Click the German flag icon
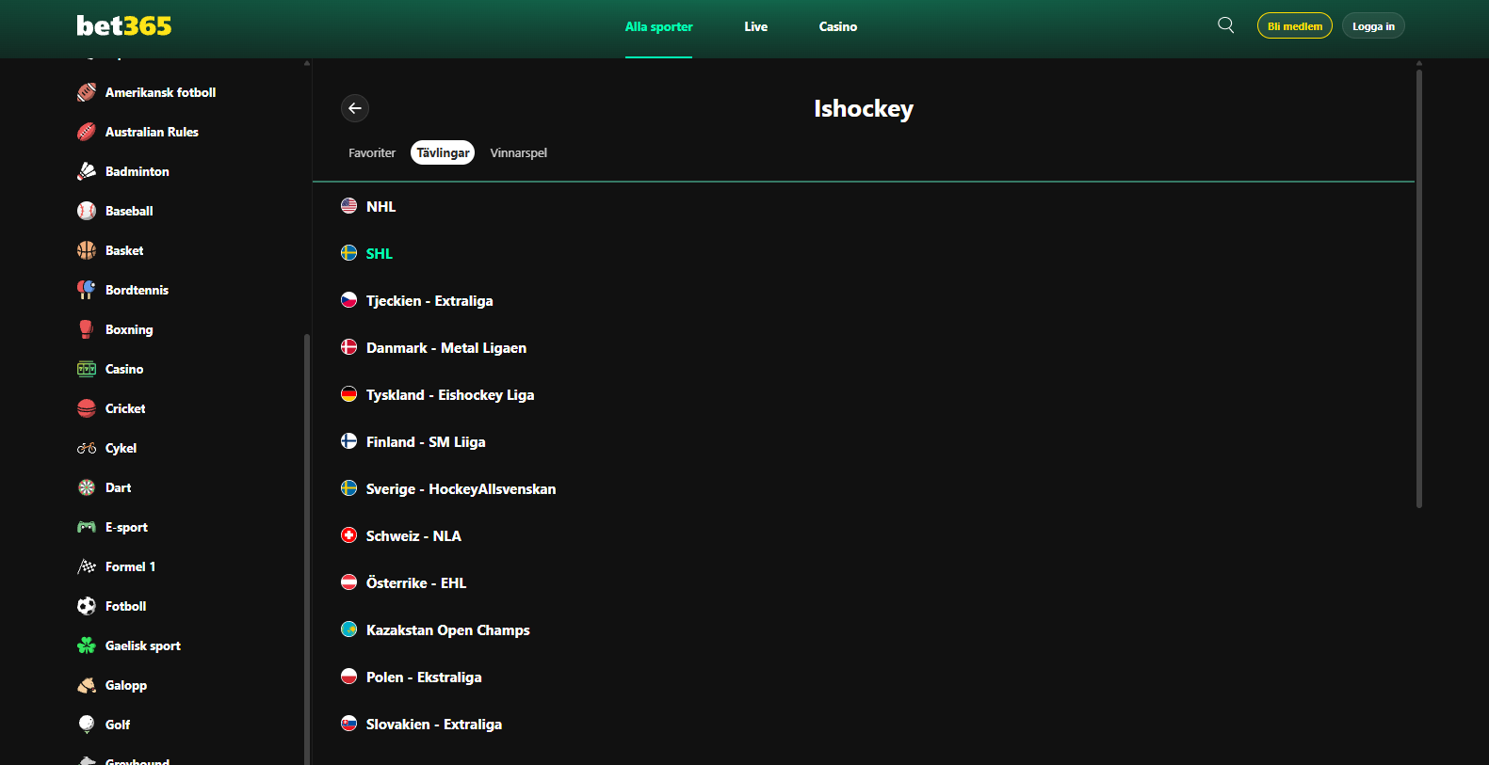Screen dimensions: 1489x765 pyautogui.click(x=348, y=393)
